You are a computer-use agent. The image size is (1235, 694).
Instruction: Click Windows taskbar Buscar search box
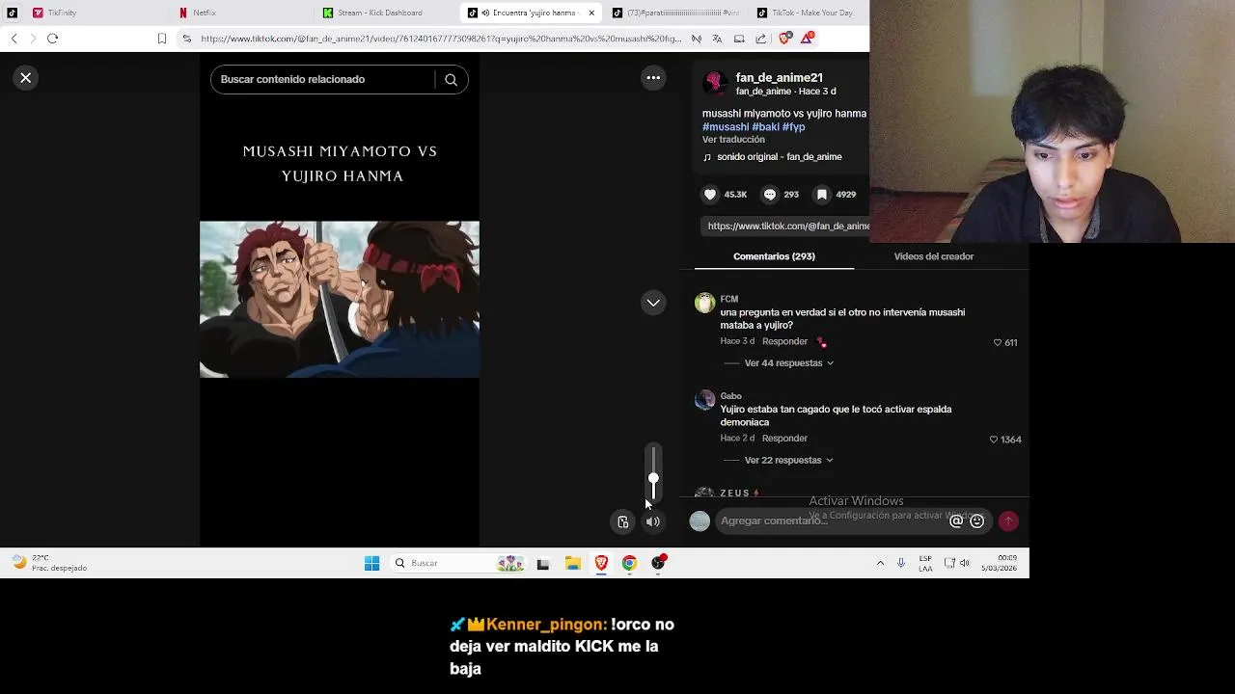(458, 564)
